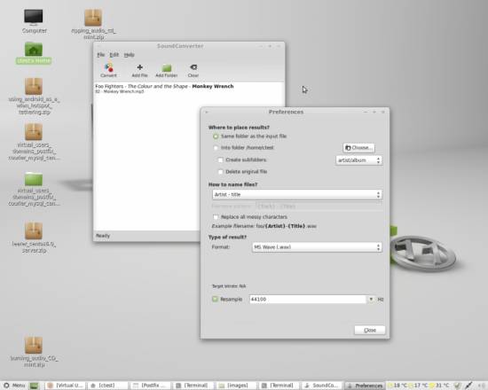Toggle the Resample checkbox
The image size is (488, 390).
point(215,300)
